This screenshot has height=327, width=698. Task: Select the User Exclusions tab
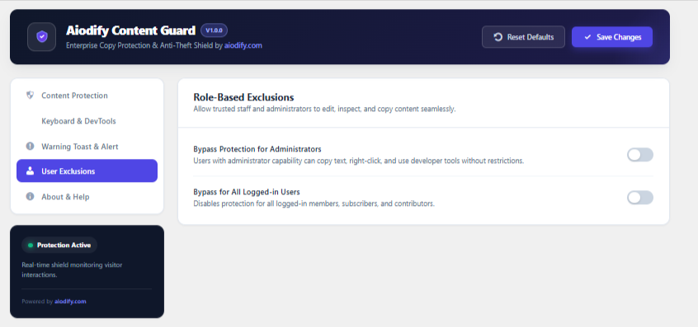point(87,171)
